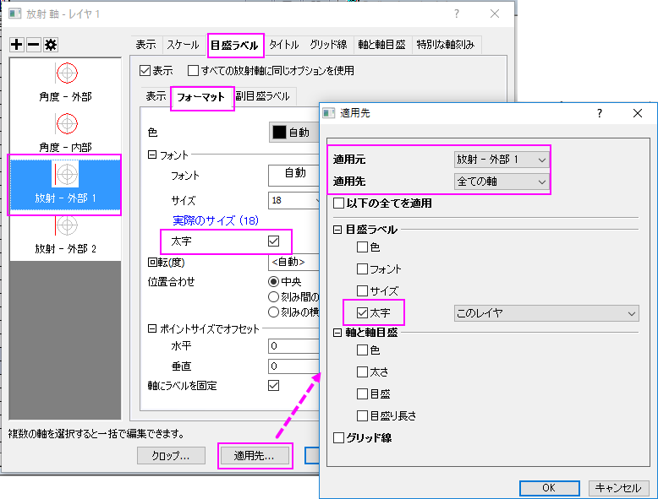Image resolution: width=658 pixels, height=499 pixels.
Task: Check 色 under 目盛ラベル in 適用先
Action: 362,247
